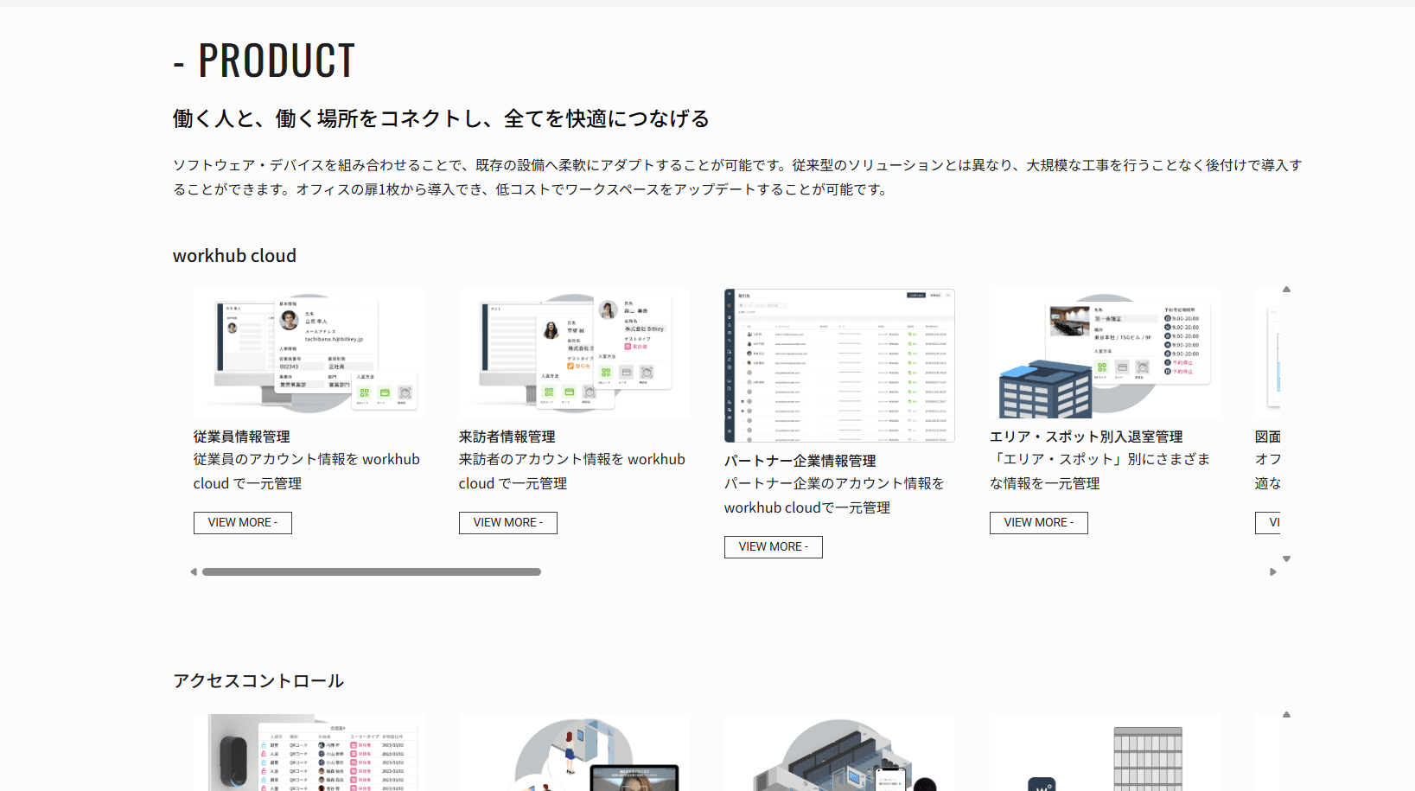Click the subtitle 働く人と、働く場所をコネクトし

tap(441, 118)
